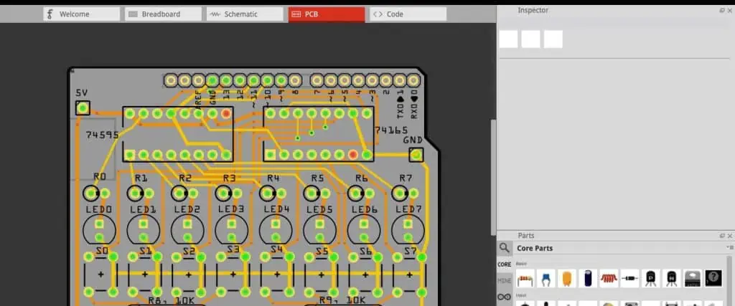735x306 pixels.
Task: Open the parts search magnifier
Action: 505,248
